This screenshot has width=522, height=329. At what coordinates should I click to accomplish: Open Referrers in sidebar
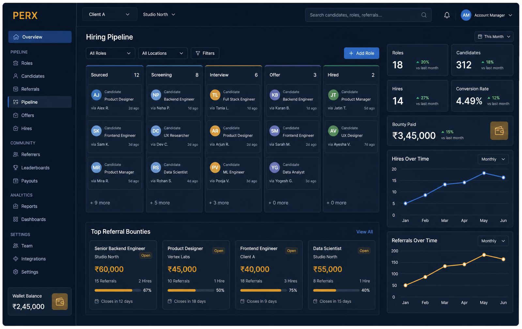tap(40, 154)
